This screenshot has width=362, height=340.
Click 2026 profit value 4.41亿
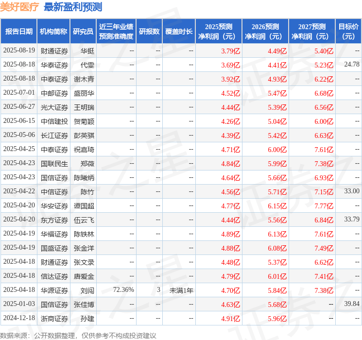277,65
